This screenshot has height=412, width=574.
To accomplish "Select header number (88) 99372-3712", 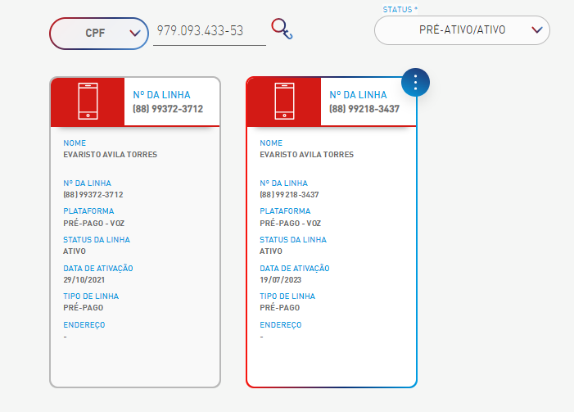I will 168,109.
